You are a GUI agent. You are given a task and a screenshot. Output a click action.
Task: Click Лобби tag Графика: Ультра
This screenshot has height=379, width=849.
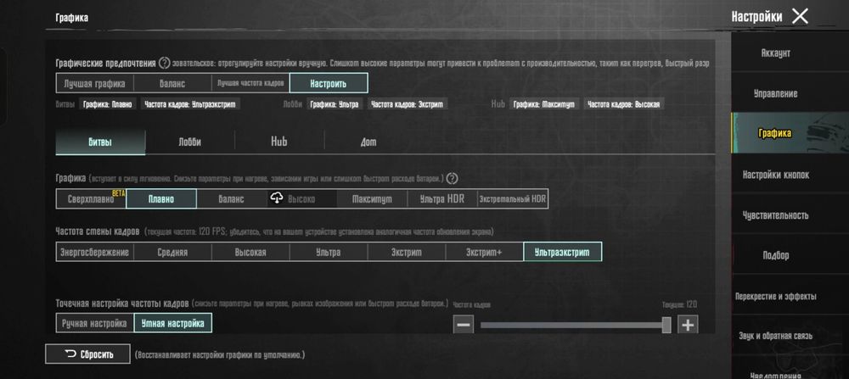coord(334,104)
